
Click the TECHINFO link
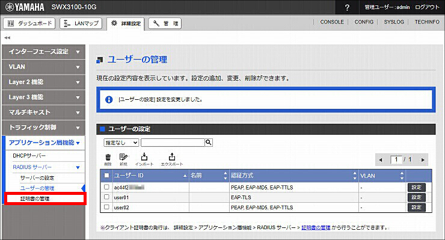[x=427, y=22]
